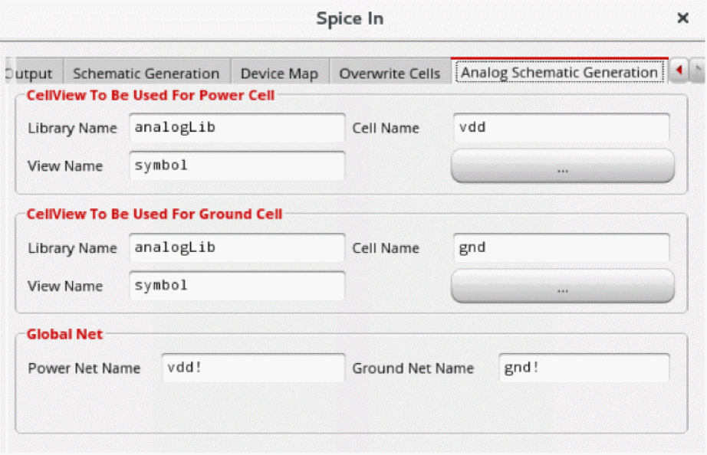This screenshot has height=455, width=707.
Task: Click the Power Cell View Name field
Action: [236, 165]
